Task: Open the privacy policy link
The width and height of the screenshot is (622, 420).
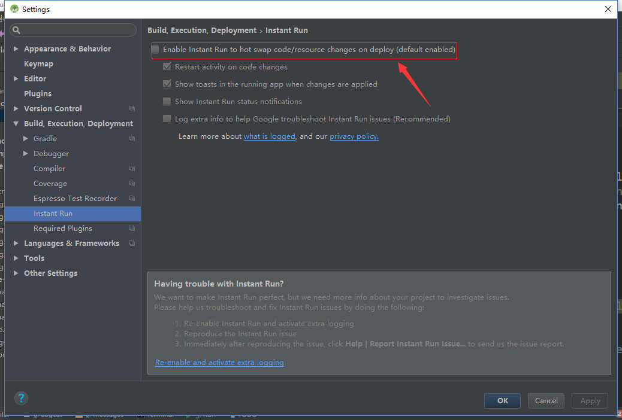Action: [x=354, y=136]
